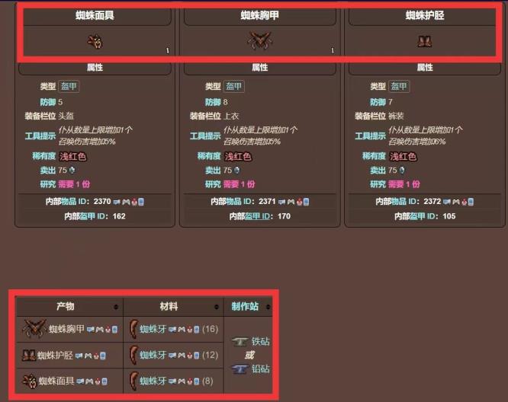Open 铅砧 crafting station link

(260, 368)
